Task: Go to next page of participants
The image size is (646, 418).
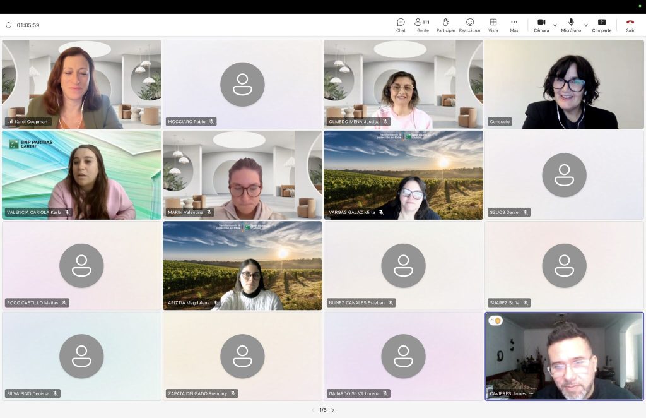Action: click(333, 410)
